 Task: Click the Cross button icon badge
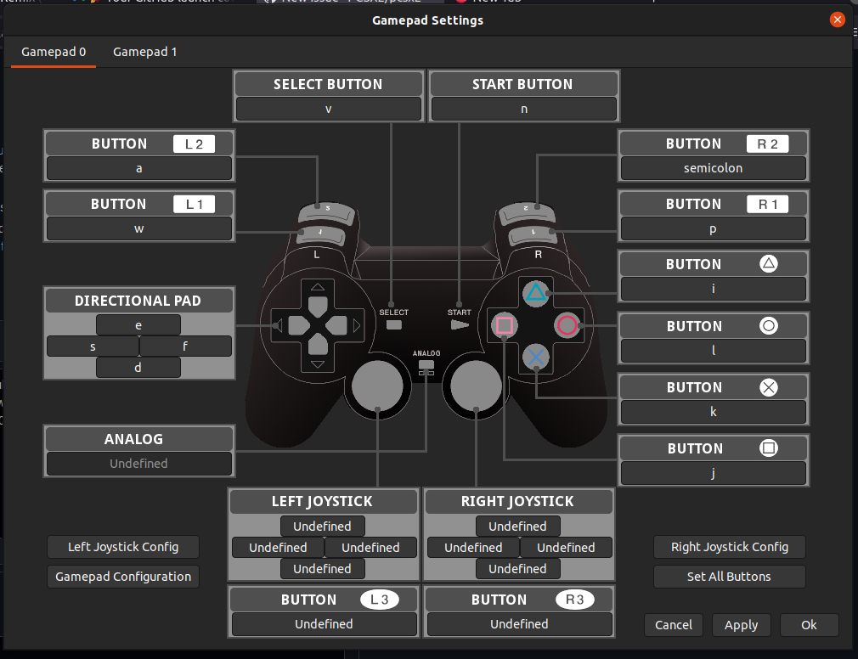[x=769, y=387]
